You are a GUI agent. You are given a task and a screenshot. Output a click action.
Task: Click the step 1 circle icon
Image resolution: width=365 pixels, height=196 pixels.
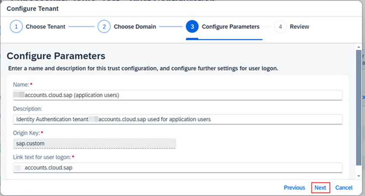point(16,27)
